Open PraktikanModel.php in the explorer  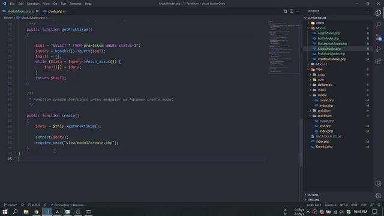(x=331, y=54)
